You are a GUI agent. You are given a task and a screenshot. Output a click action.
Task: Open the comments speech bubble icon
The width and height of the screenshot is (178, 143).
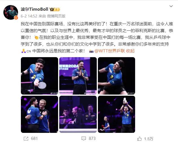click(84, 138)
